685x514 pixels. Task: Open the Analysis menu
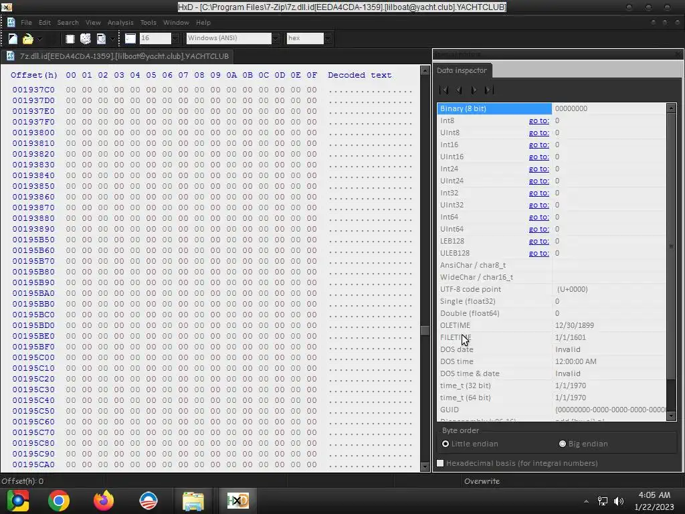[x=120, y=22]
